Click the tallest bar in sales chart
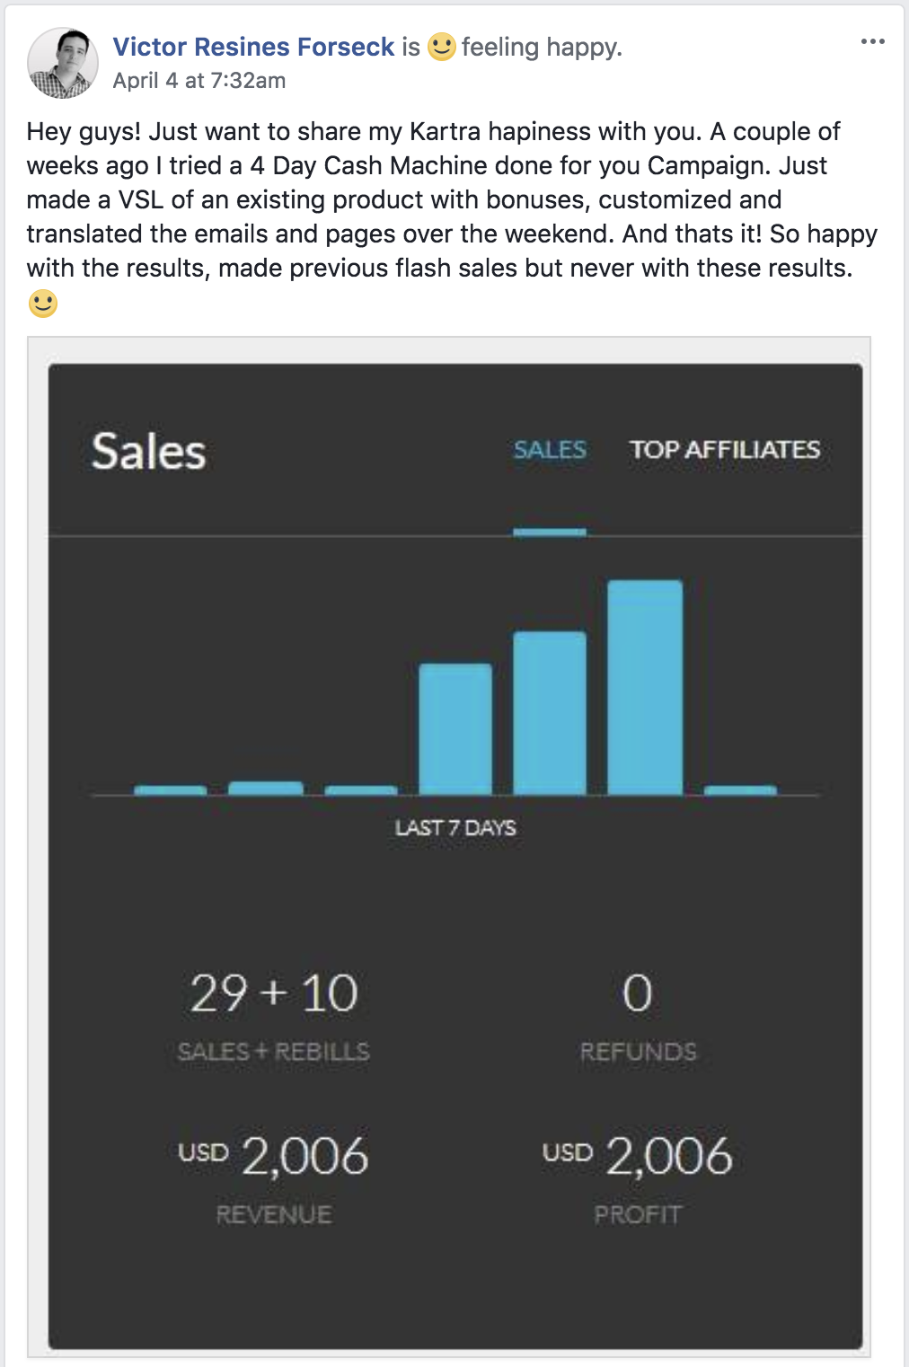This screenshot has height=1367, width=909. [645, 687]
